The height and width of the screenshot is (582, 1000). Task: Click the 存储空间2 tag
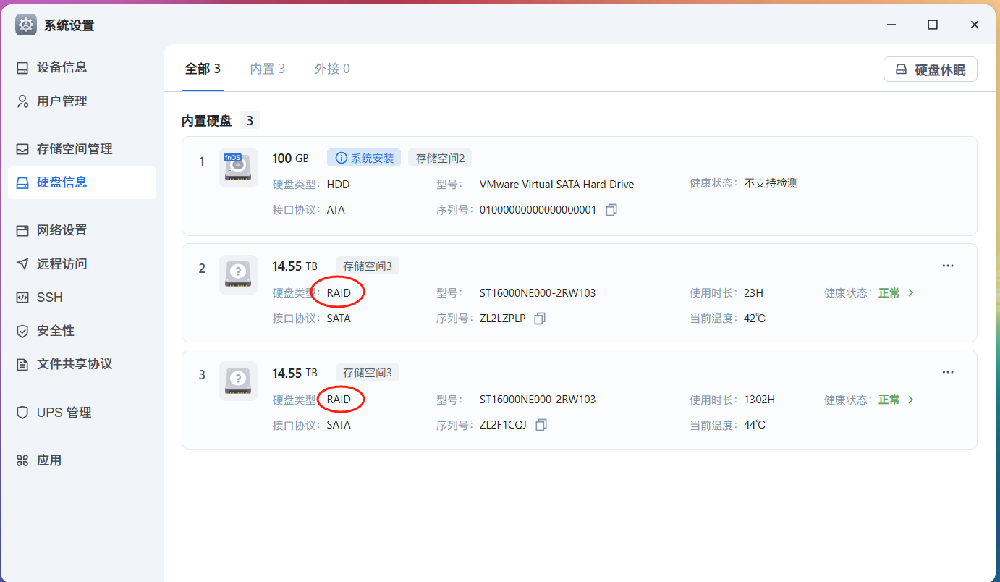[x=440, y=158]
